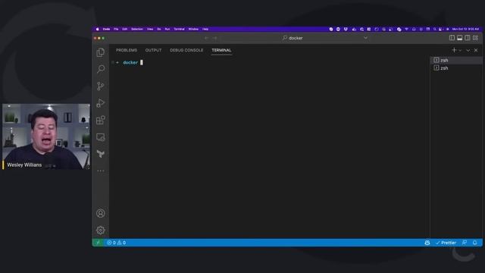Screen dimensions: 485x273
Task: Open the Terminal menu in menu bar
Action: (x=179, y=29)
